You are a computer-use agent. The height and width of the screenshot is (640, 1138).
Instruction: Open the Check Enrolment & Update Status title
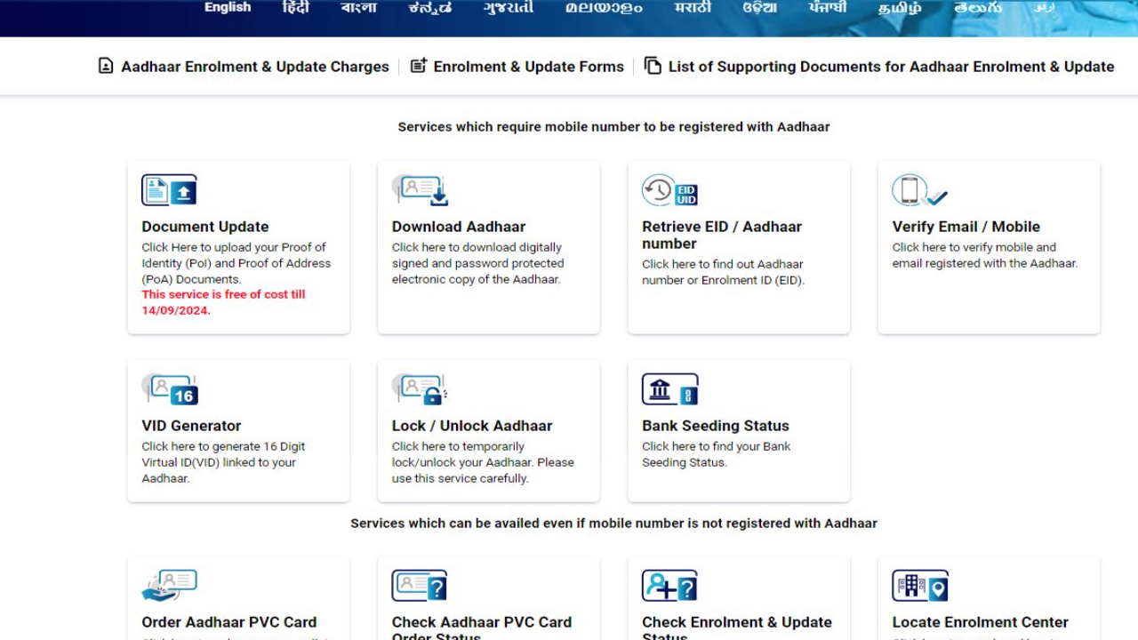coord(737,628)
